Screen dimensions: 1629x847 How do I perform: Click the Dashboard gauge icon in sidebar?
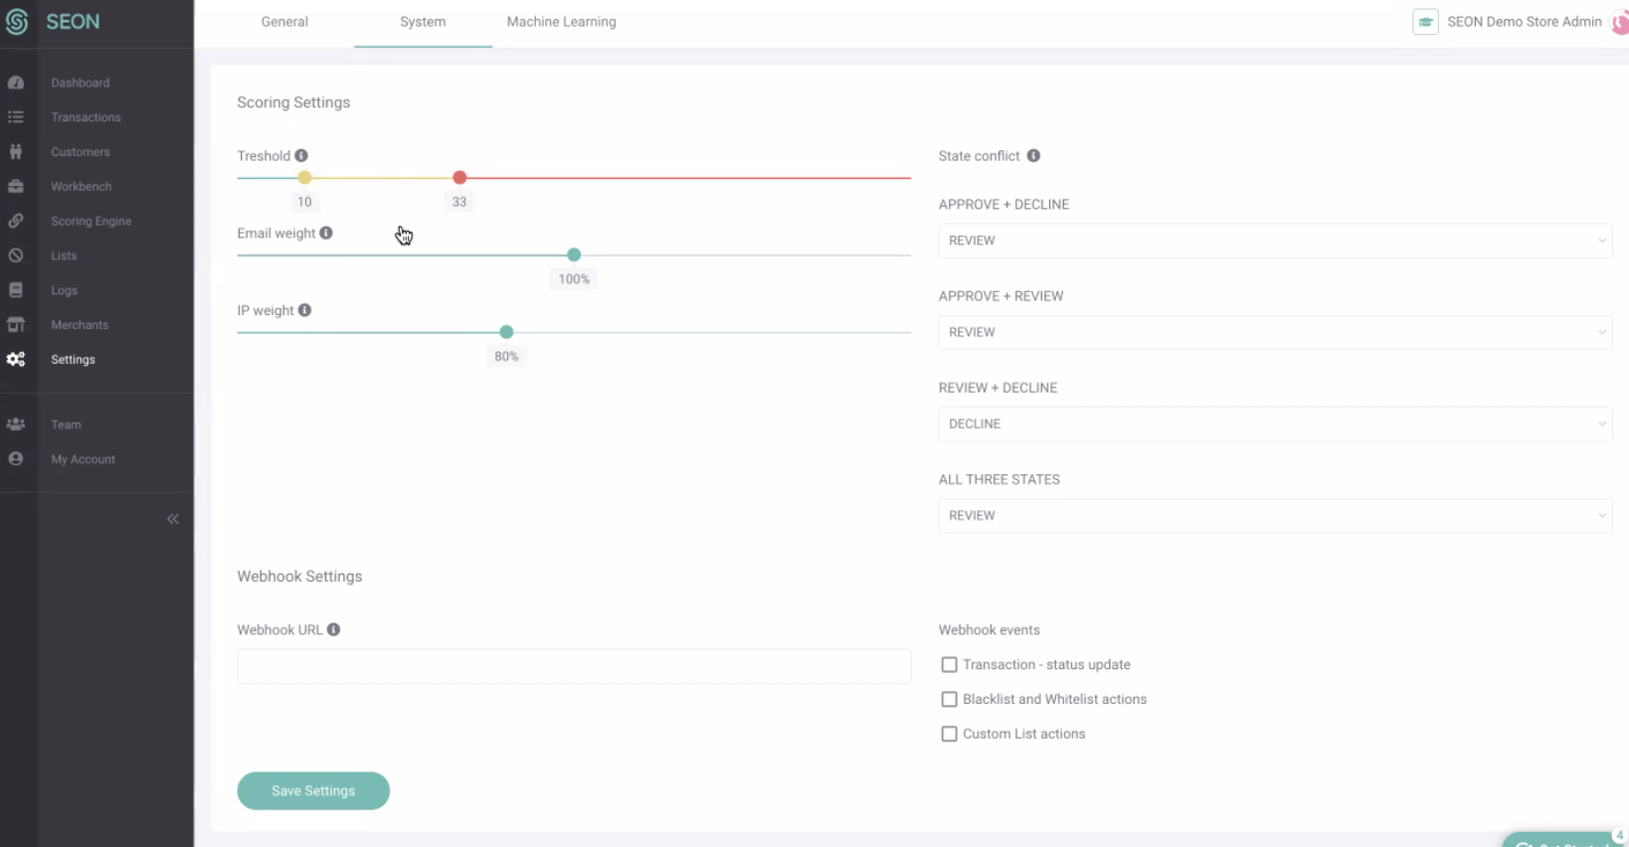click(16, 83)
